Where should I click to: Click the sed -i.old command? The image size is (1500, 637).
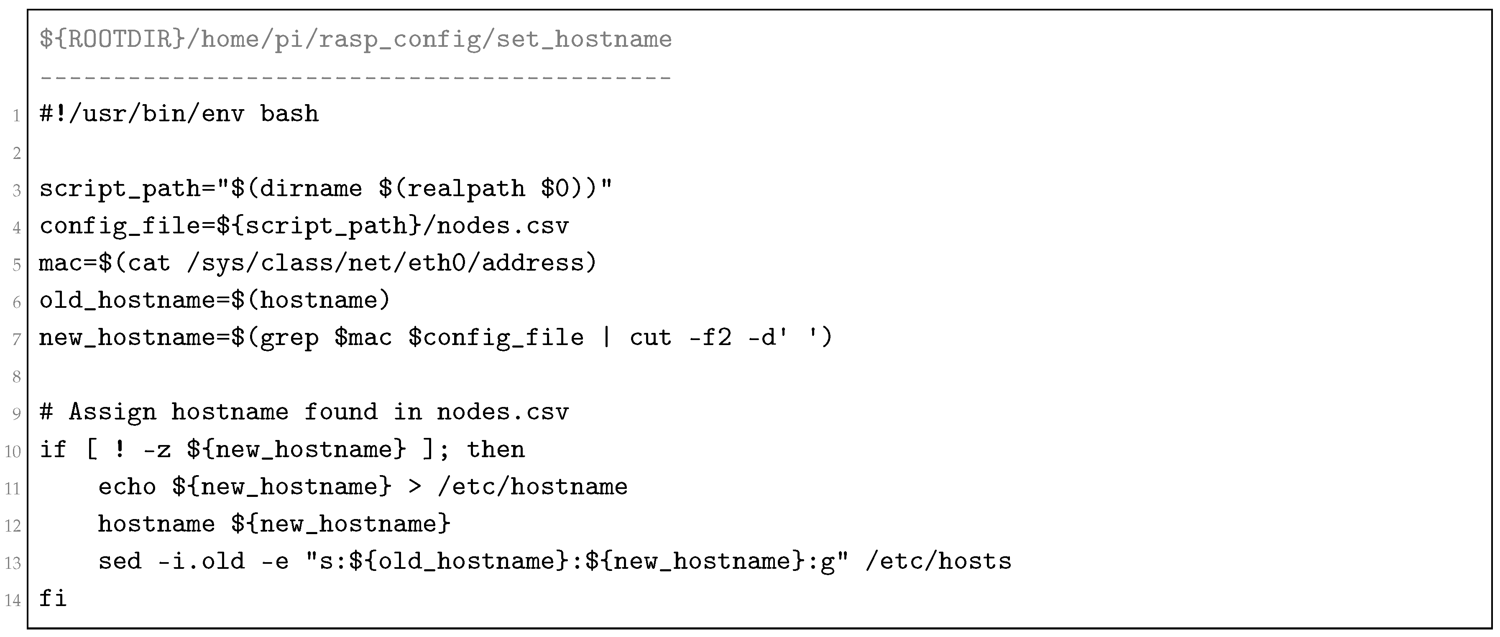click(x=171, y=561)
